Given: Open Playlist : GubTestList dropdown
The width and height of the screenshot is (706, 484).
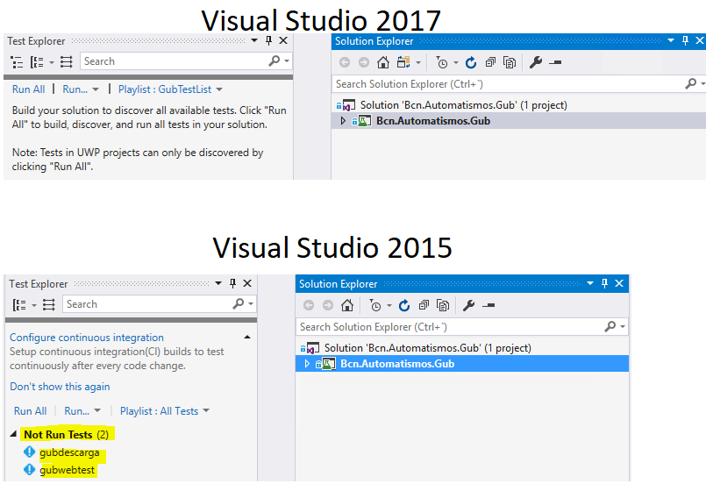Looking at the screenshot, I should 170,89.
